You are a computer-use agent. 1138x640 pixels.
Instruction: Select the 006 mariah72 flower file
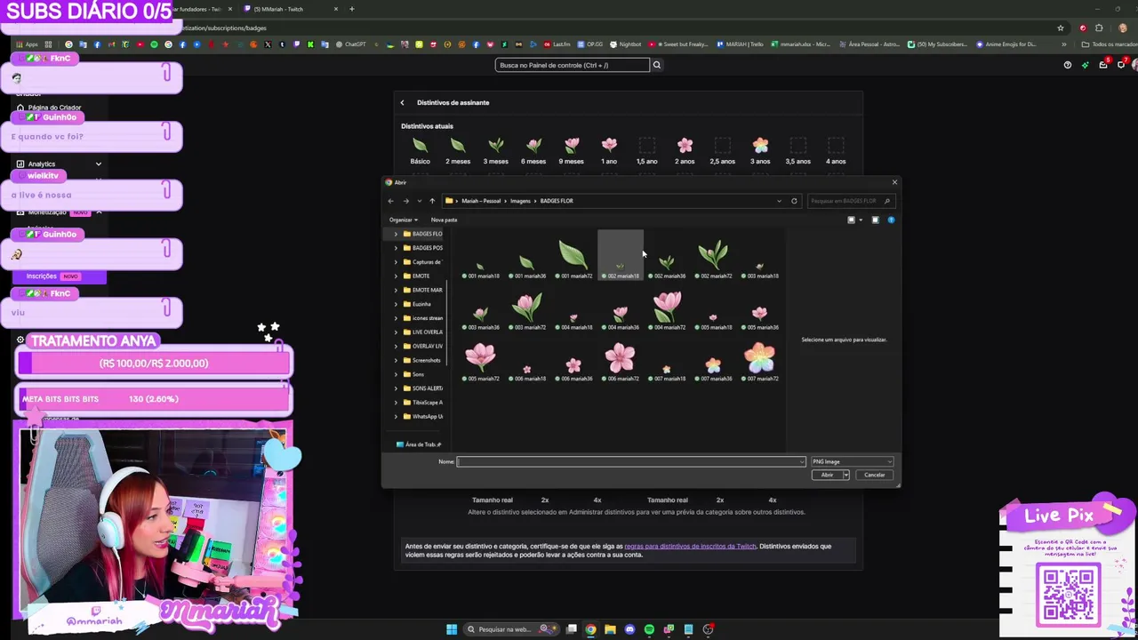(620, 362)
